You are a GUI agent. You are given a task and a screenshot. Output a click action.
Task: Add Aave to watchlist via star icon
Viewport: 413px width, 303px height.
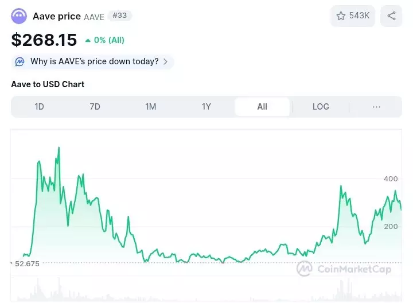[341, 16]
